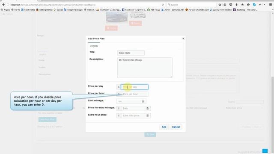Open the Firefox hamburger menu
Screen dimensions: 274x154
271,5
